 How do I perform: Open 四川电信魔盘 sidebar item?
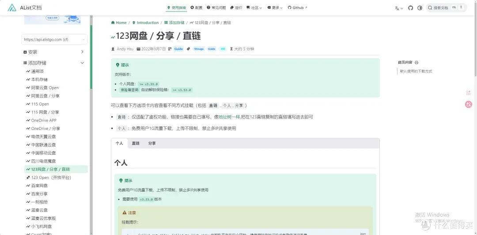[56, 161]
